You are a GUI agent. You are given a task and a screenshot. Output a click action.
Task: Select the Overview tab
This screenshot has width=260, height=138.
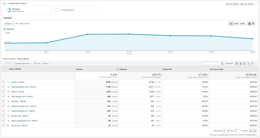coord(8,18)
